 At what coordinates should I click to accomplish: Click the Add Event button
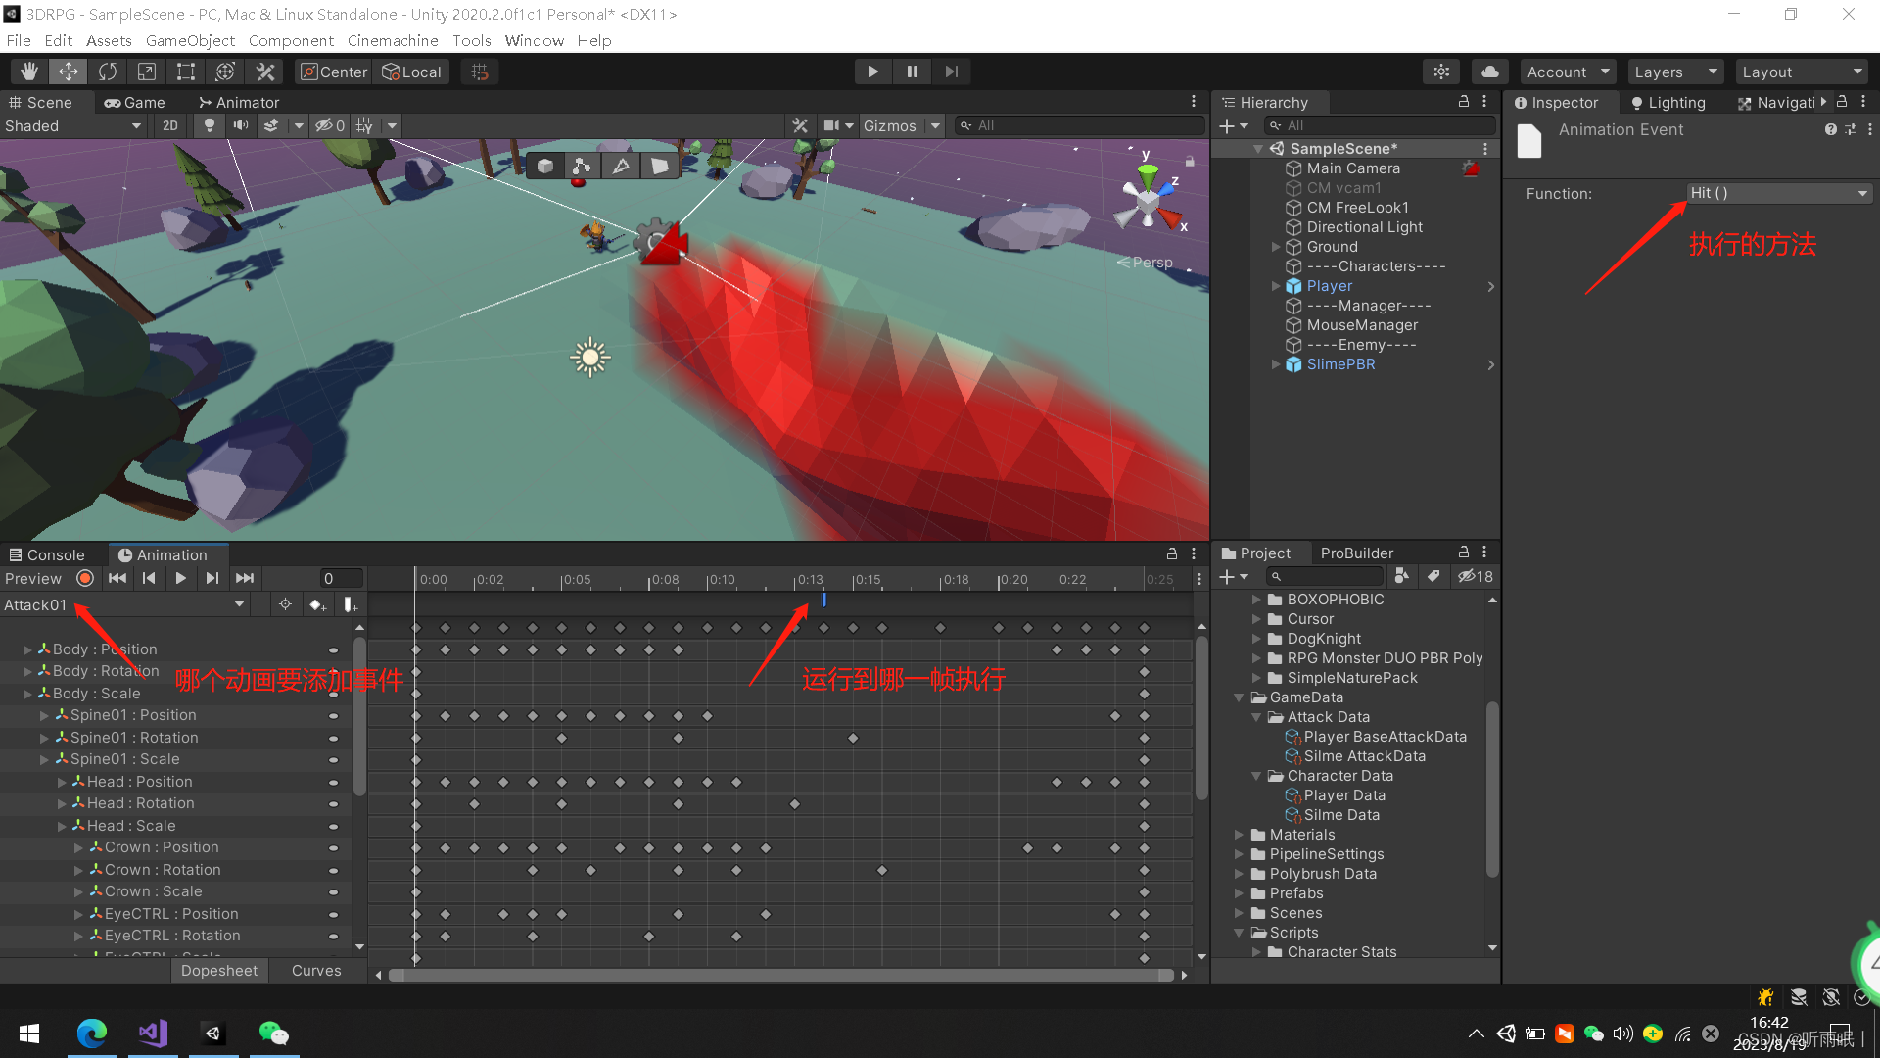pos(350,604)
